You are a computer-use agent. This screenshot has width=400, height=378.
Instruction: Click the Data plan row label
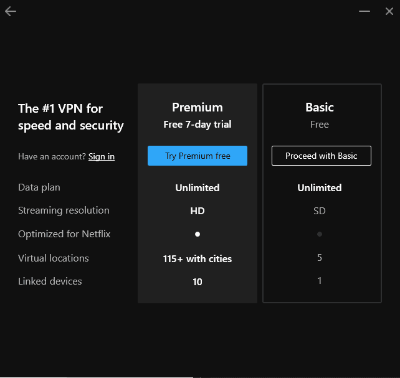(x=39, y=187)
